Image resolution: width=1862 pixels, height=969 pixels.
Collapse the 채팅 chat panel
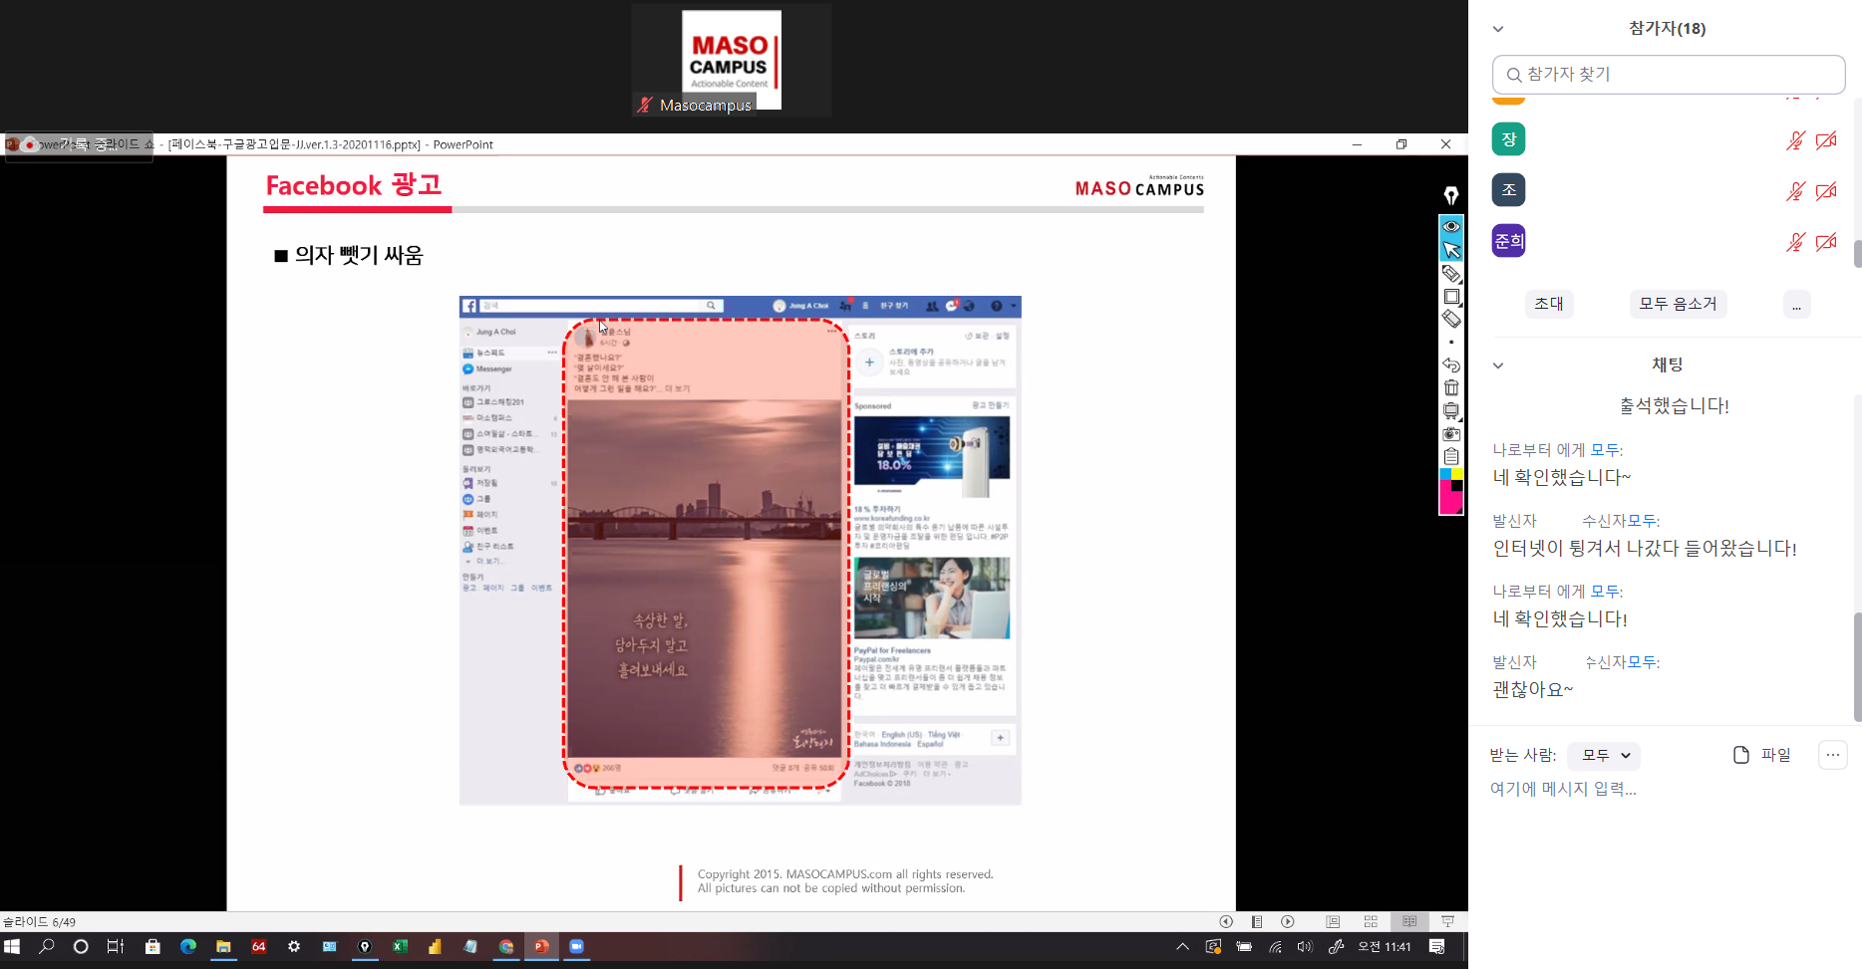(1497, 365)
